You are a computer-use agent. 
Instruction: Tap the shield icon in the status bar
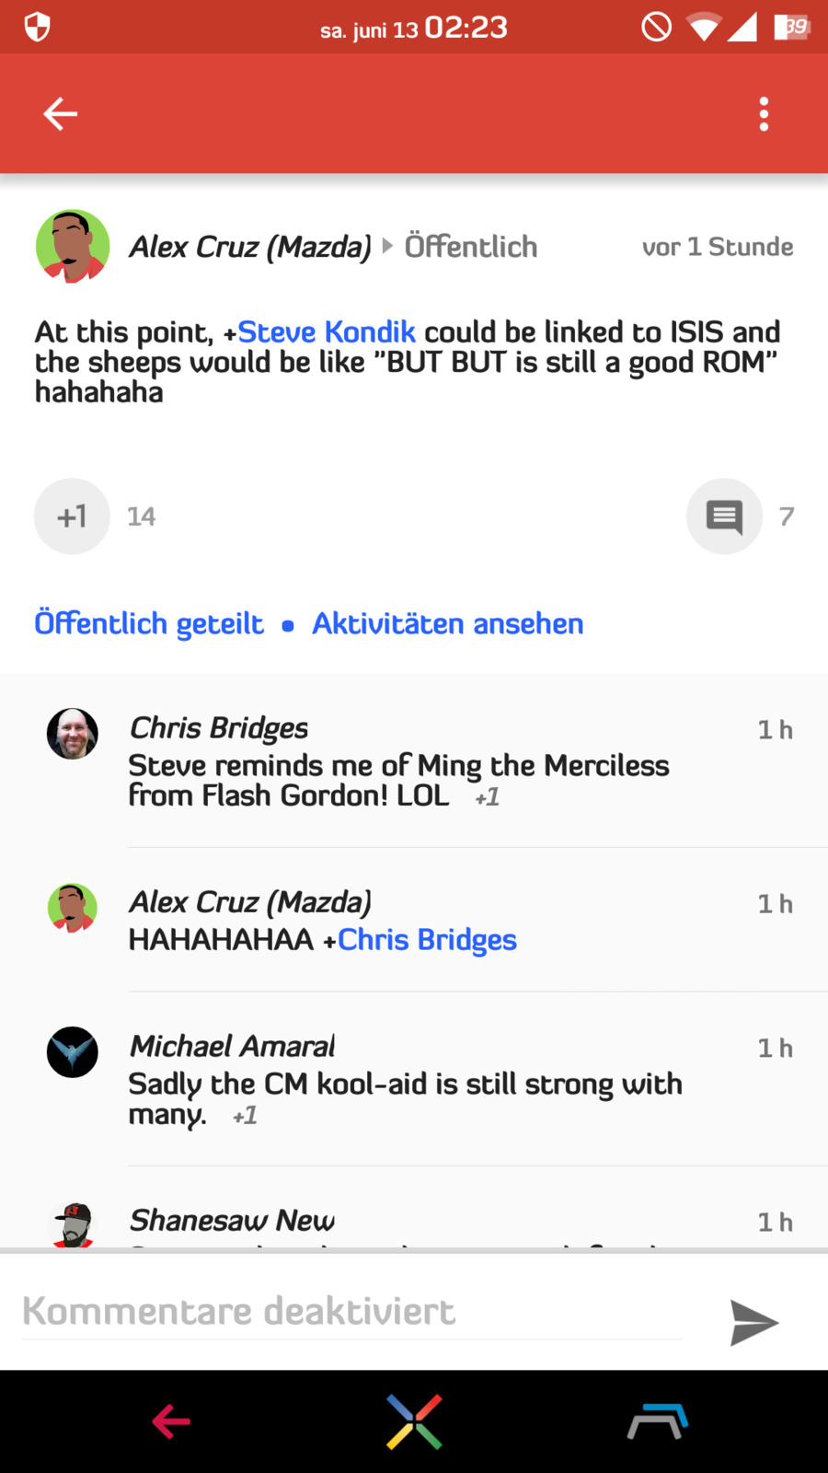pyautogui.click(x=37, y=27)
